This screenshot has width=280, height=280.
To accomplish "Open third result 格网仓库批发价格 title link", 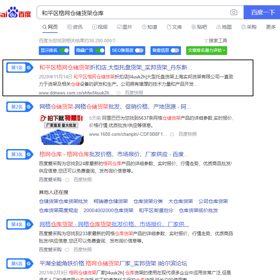I will [x=114, y=154].
